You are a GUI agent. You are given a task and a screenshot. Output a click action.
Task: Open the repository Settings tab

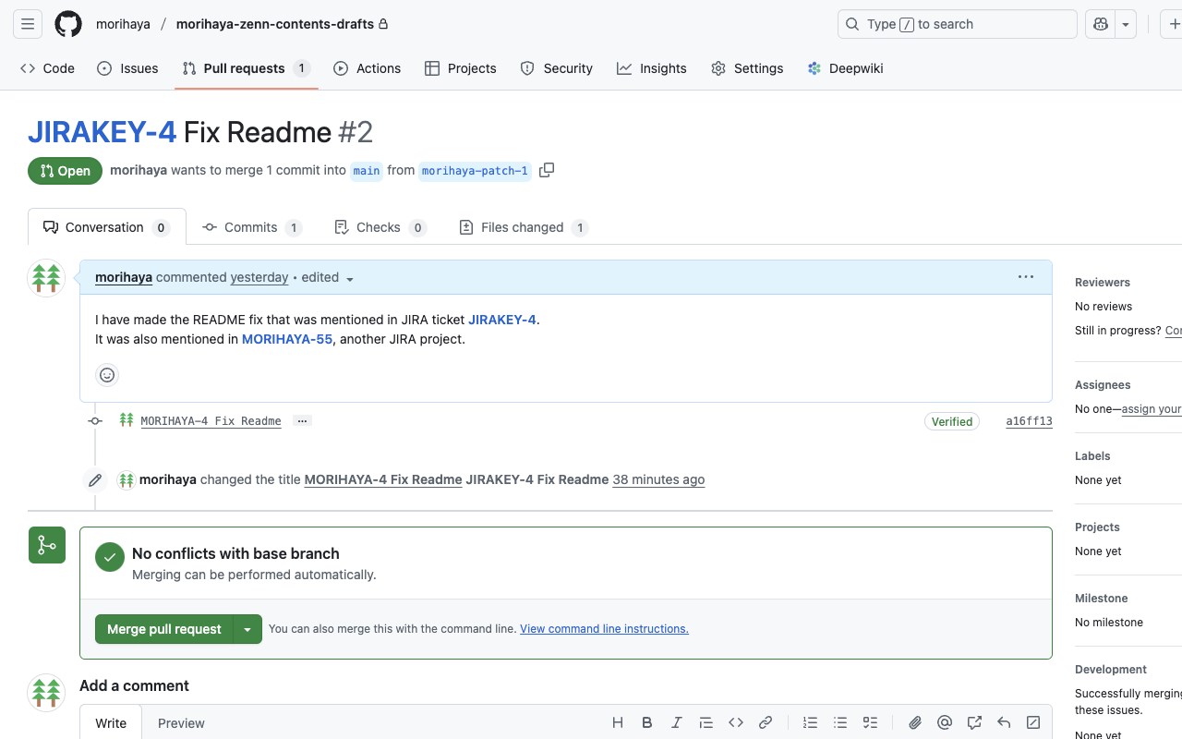point(747,68)
